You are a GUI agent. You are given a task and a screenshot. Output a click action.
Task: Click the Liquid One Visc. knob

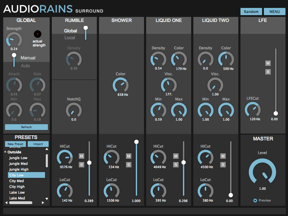[168, 85]
